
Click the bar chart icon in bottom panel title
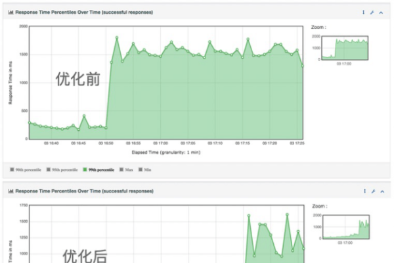pyautogui.click(x=11, y=191)
